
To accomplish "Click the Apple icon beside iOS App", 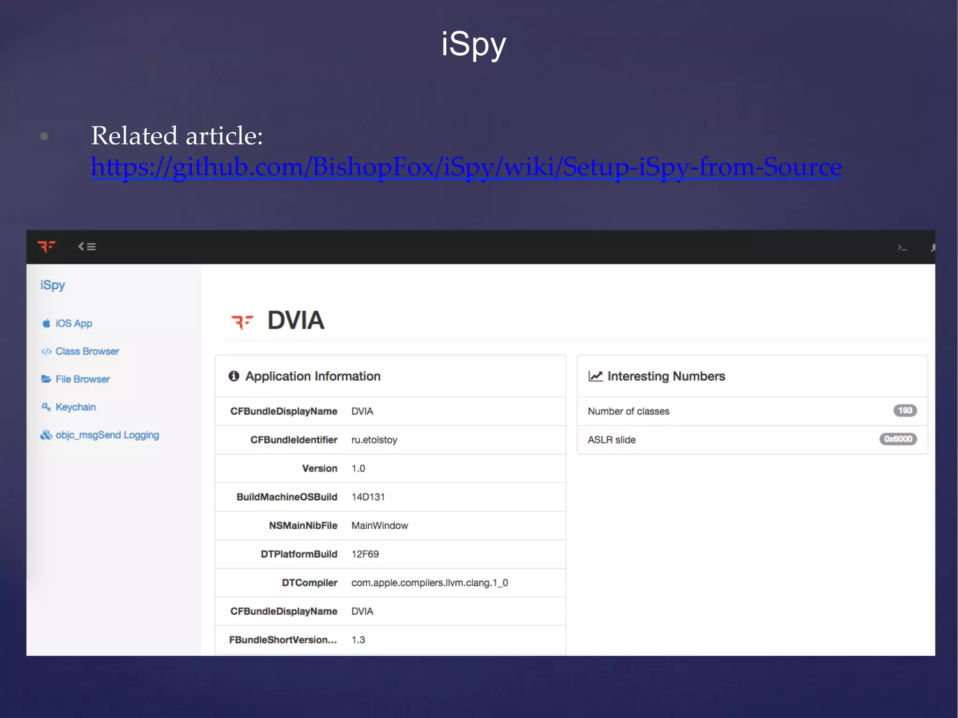I will click(46, 323).
